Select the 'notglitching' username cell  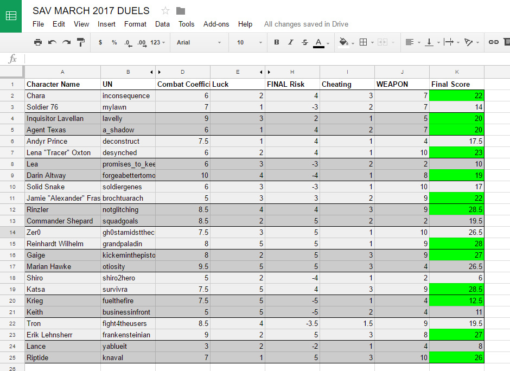[128, 209]
